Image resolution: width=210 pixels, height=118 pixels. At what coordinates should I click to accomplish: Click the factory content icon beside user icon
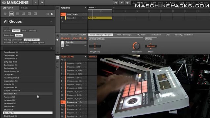pos(48,14)
